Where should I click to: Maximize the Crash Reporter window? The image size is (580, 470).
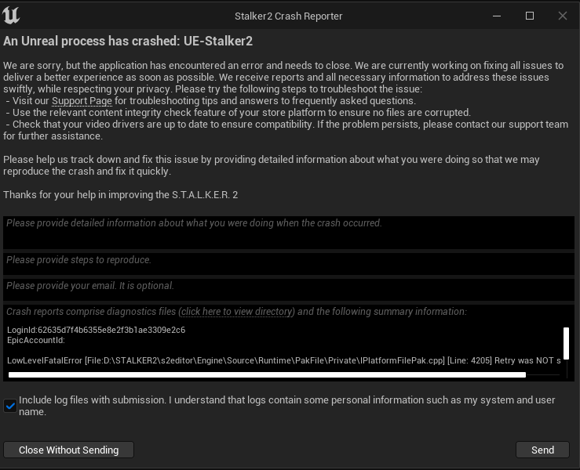pyautogui.click(x=530, y=16)
